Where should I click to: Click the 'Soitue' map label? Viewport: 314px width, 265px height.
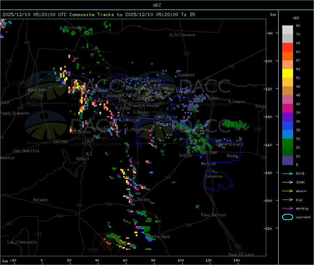pos(186,155)
